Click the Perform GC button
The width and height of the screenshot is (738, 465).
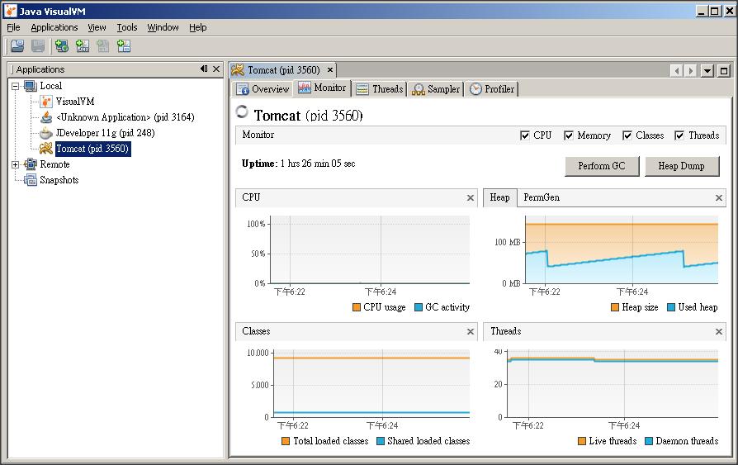point(602,166)
